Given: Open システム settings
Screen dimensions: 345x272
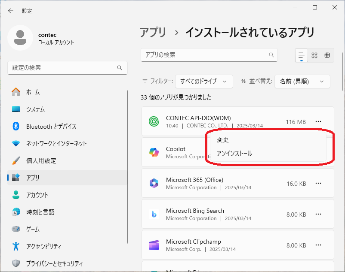Looking at the screenshot, I should 67,109.
